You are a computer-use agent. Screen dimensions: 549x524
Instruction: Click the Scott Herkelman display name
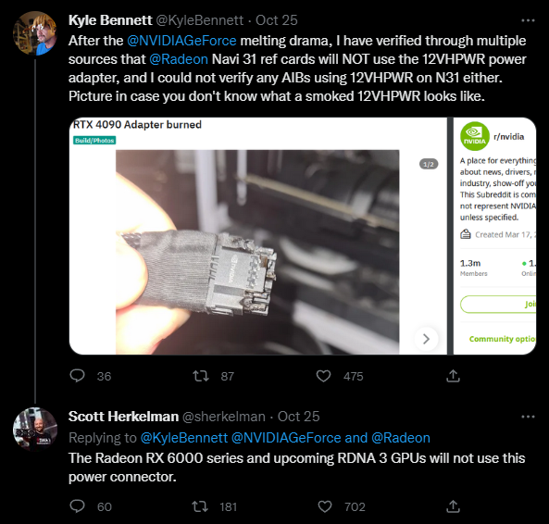click(124, 417)
